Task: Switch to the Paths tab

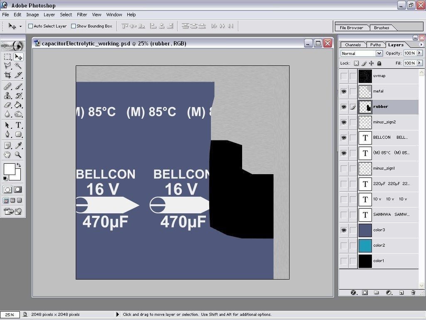Action: (375, 45)
